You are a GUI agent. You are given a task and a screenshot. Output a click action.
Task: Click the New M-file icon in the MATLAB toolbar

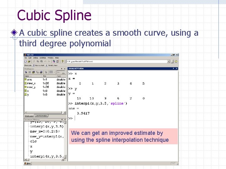point(25,61)
